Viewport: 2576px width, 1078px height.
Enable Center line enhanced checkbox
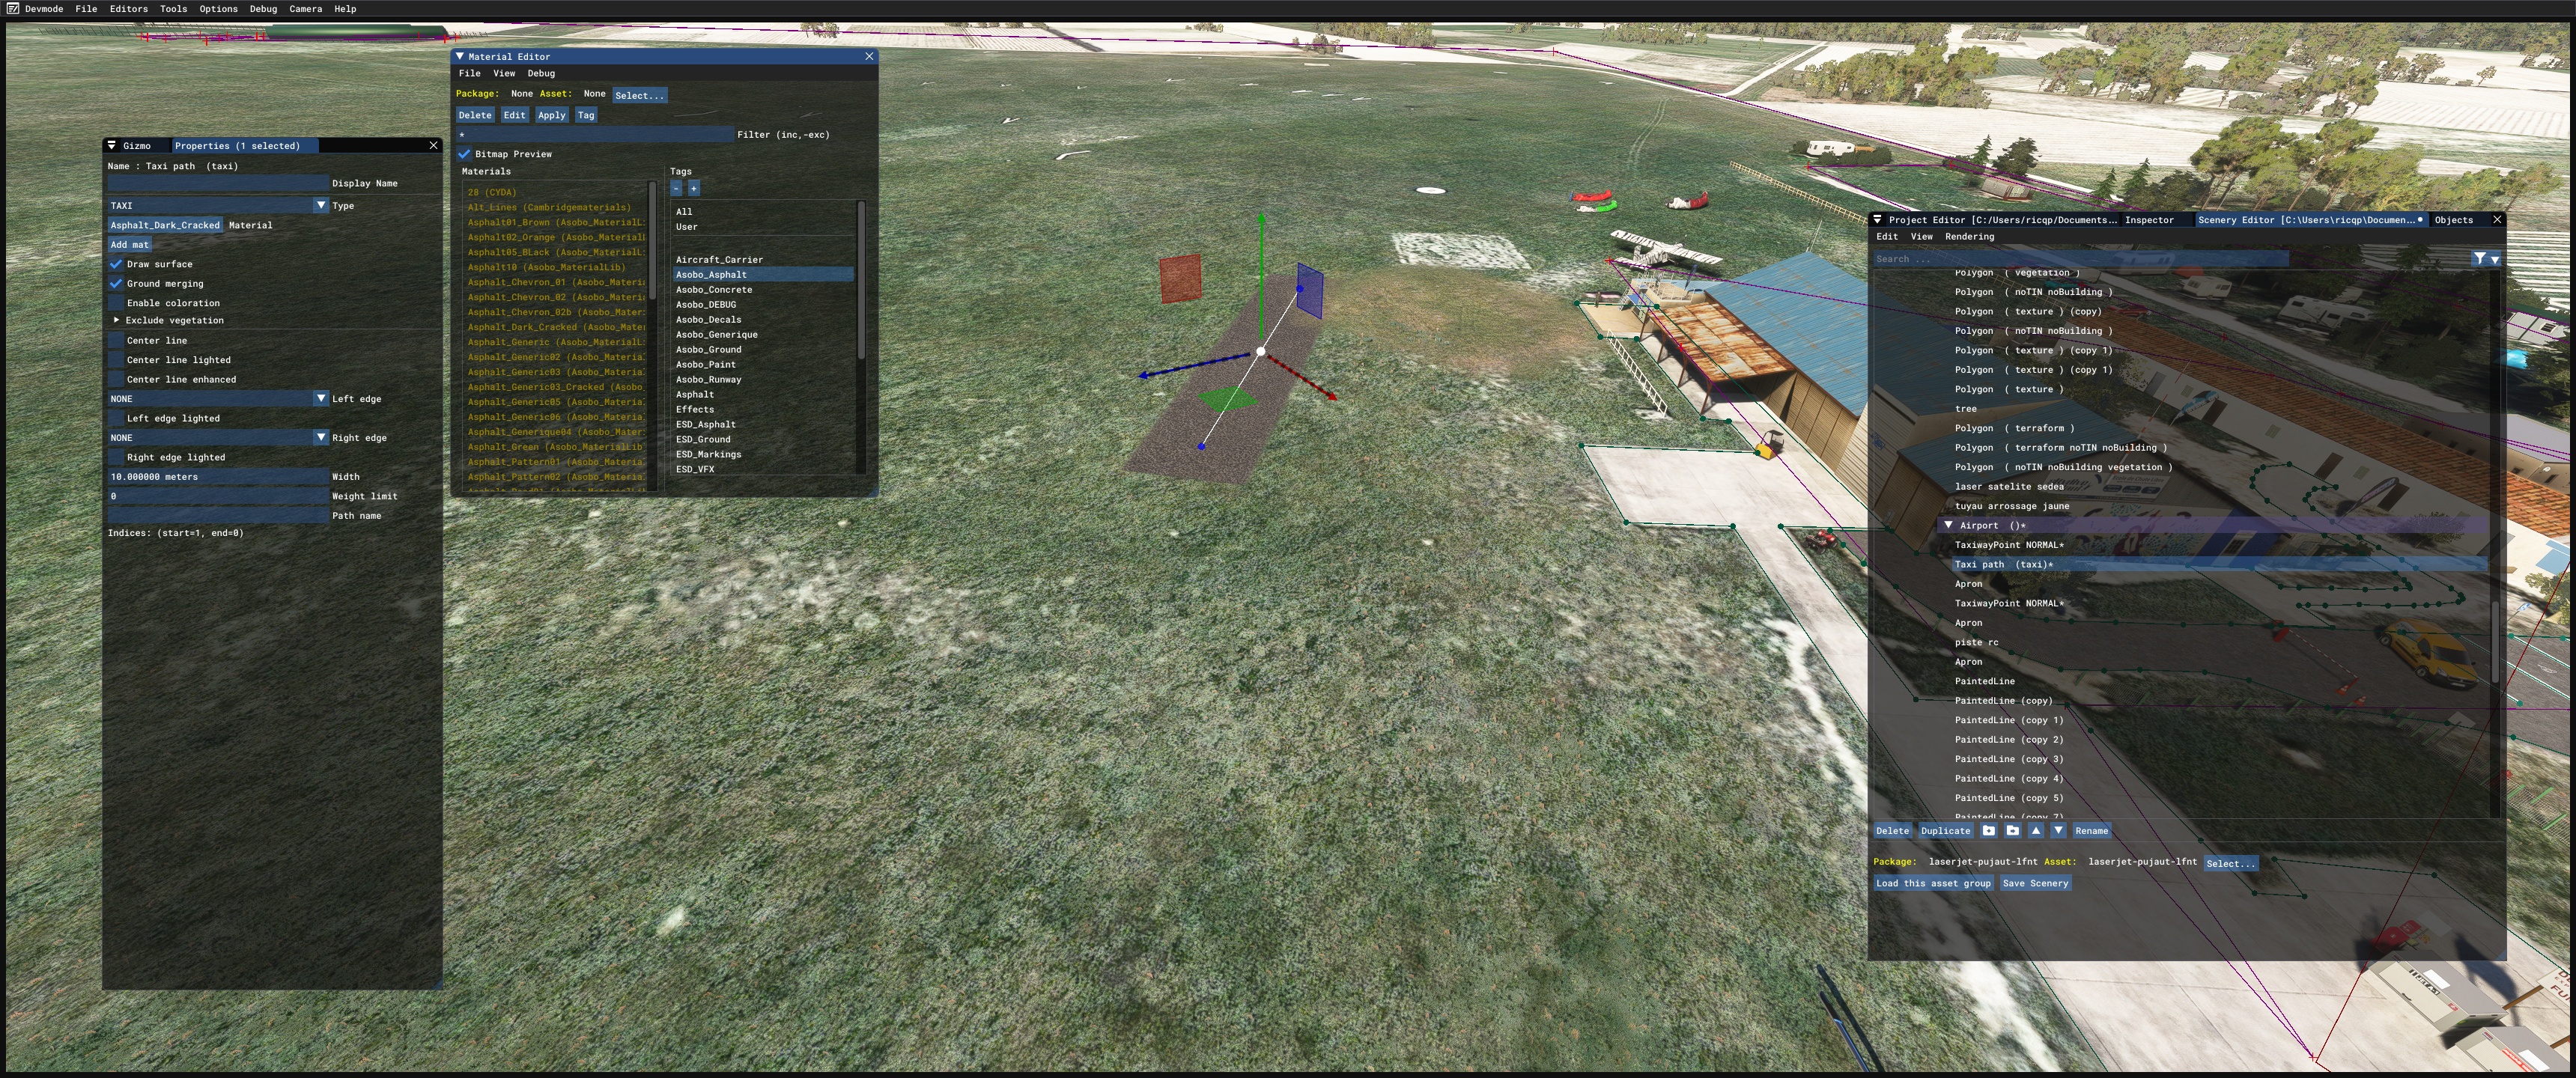116,380
